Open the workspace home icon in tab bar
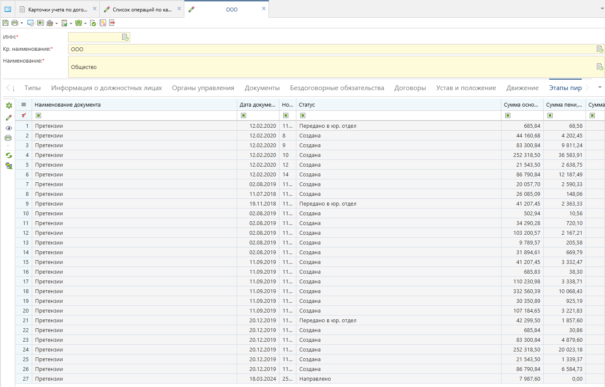The image size is (605, 387). 8,9
